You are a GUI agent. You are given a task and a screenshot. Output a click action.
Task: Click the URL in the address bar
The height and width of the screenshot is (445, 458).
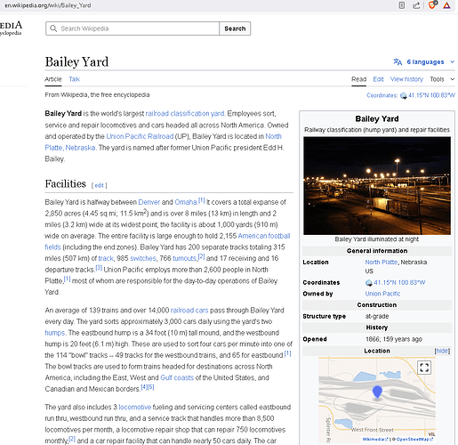pos(48,5)
